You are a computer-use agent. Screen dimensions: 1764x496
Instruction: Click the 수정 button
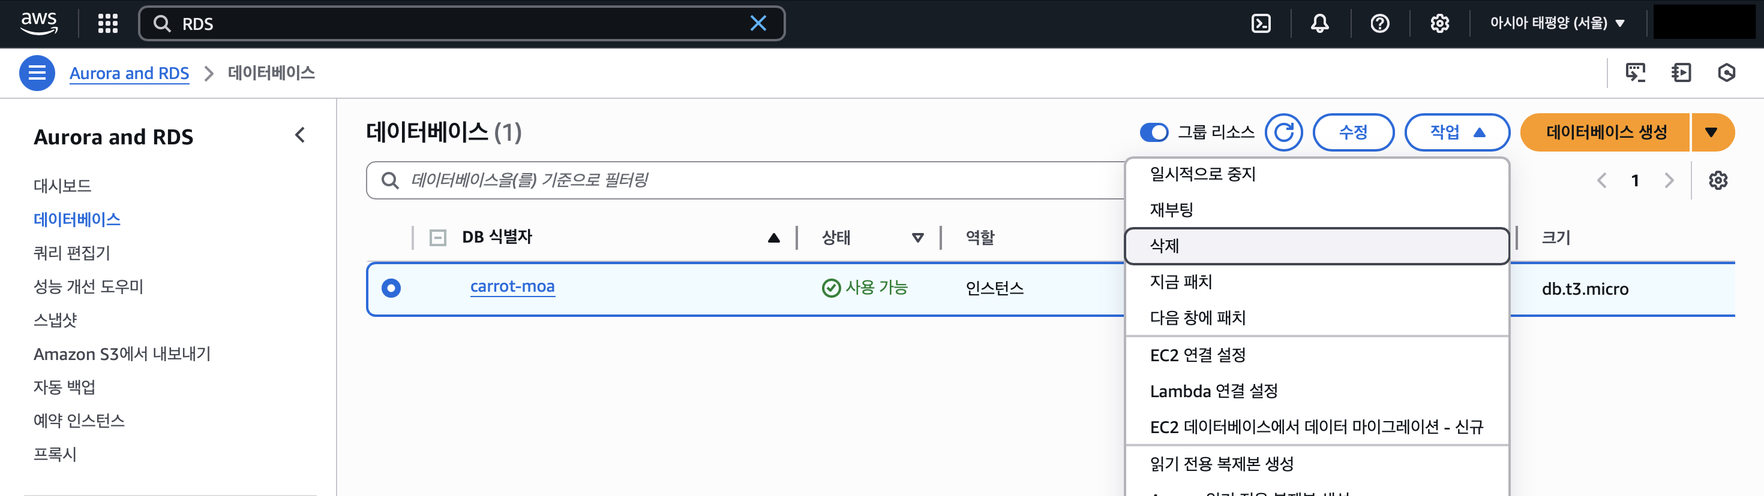pos(1353,132)
